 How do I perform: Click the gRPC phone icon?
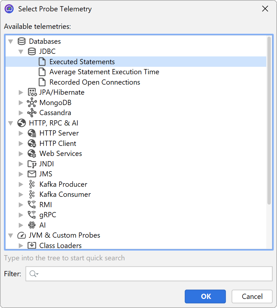[32, 215]
